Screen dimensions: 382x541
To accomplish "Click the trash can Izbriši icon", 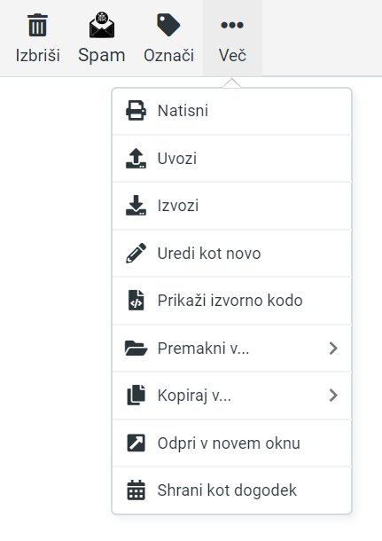I will [38, 25].
